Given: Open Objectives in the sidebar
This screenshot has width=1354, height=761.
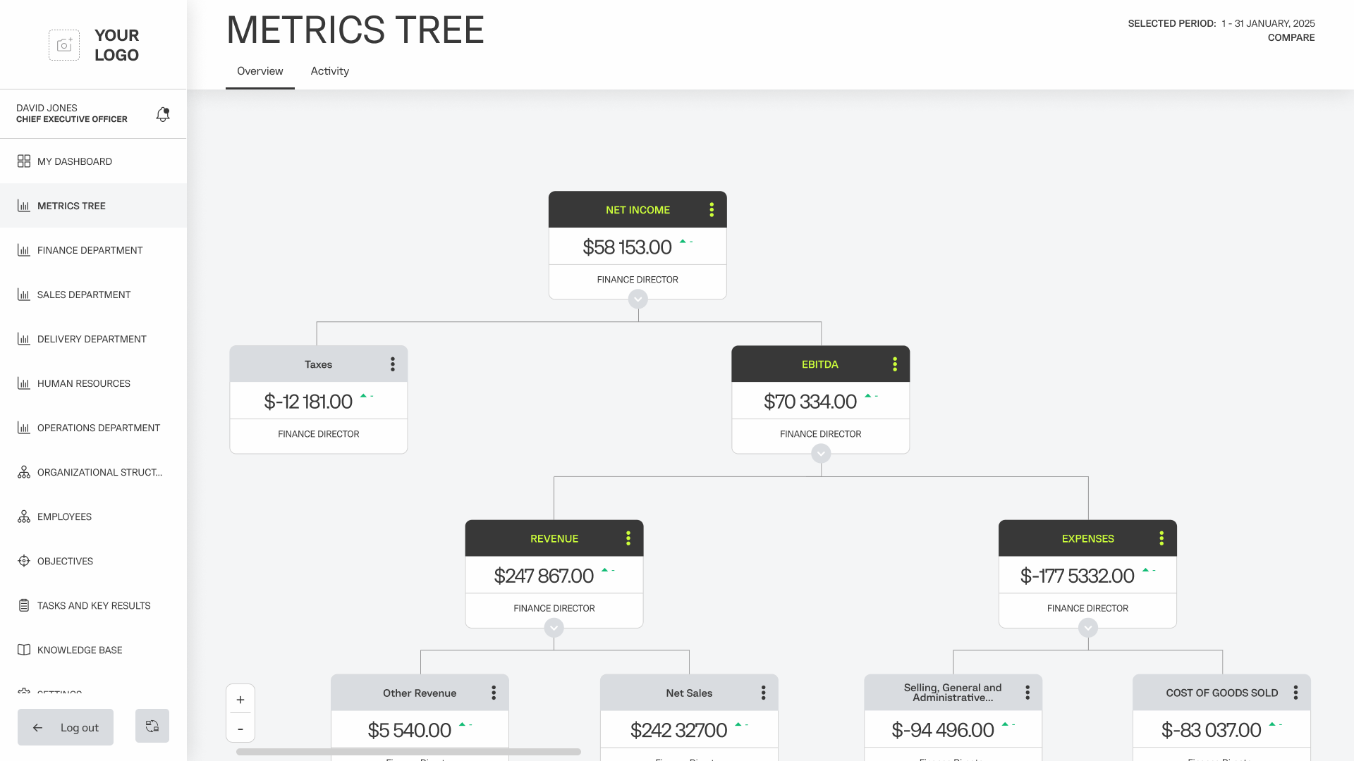Looking at the screenshot, I should (x=65, y=561).
